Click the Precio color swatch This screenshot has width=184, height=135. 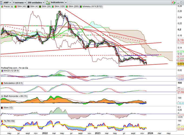click(x=2, y=7)
